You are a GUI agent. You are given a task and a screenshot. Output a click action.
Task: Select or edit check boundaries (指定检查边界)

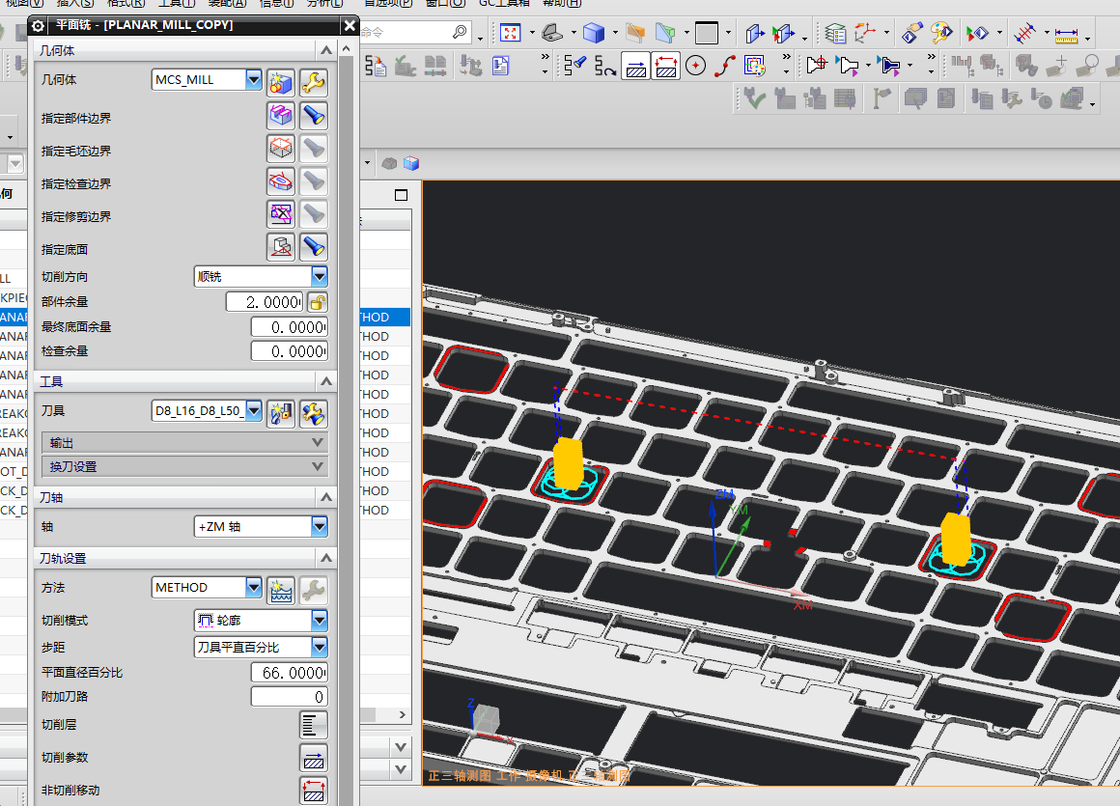[x=281, y=181]
